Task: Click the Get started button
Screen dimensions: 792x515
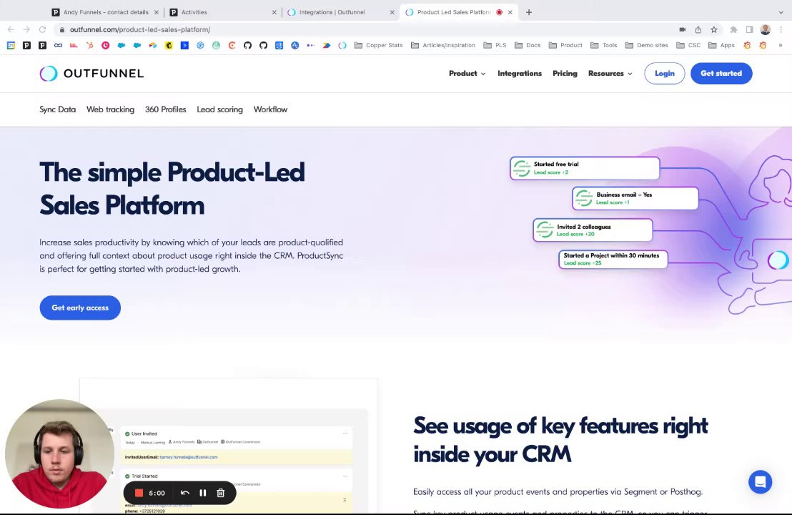Action: click(x=721, y=73)
